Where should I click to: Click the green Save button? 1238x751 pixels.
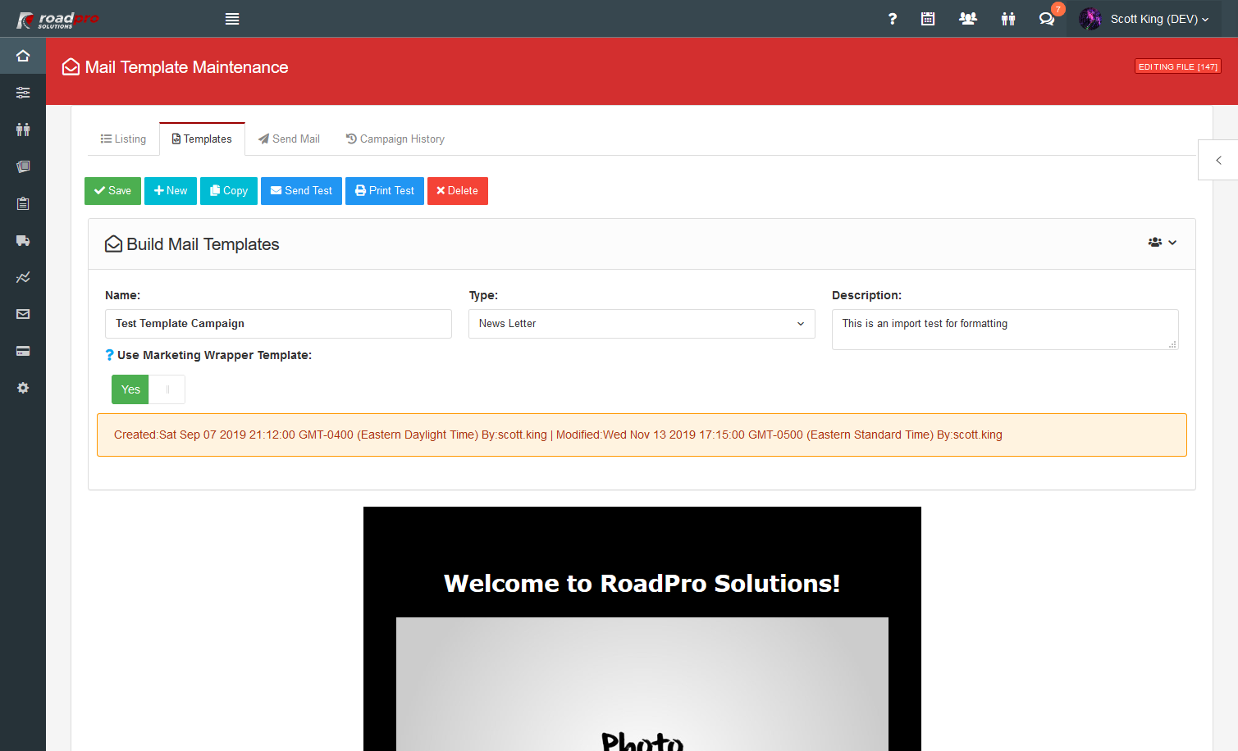click(112, 191)
